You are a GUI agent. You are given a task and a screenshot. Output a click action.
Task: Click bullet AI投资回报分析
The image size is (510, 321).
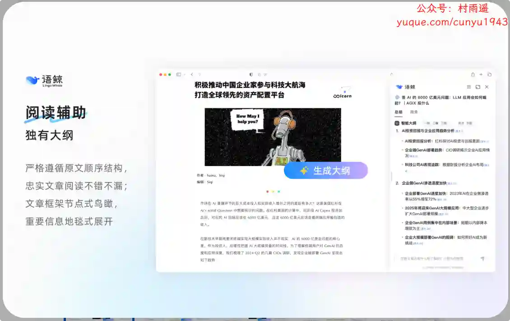[x=419, y=141]
